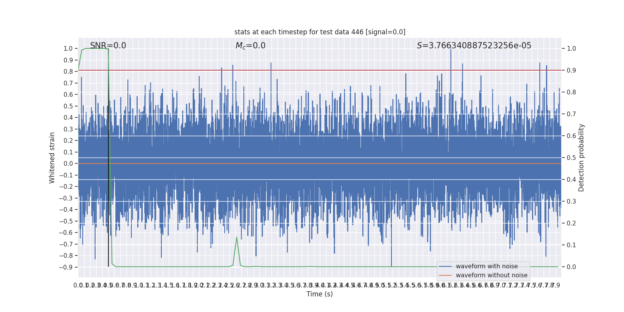Click Detection probability tick label 0.2
Image resolution: width=624 pixels, height=312 pixels.
click(571, 223)
